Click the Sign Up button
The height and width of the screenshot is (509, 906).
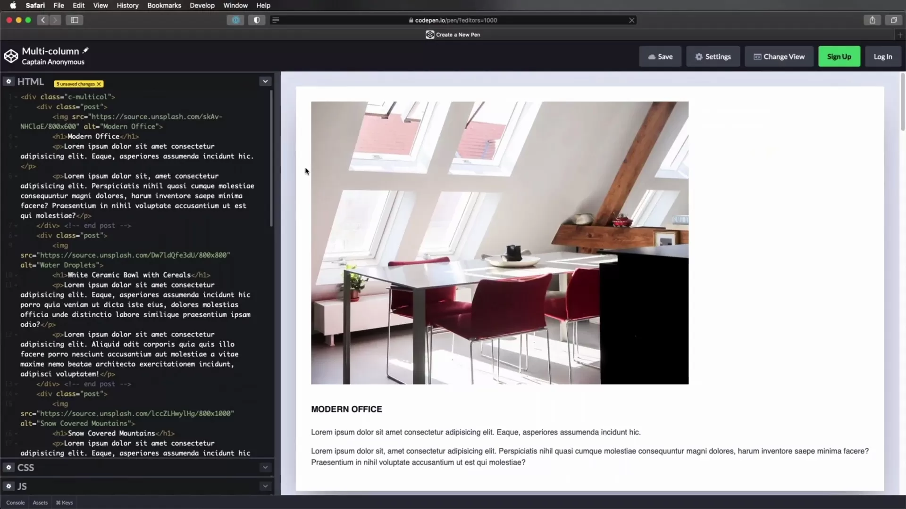[x=839, y=56]
